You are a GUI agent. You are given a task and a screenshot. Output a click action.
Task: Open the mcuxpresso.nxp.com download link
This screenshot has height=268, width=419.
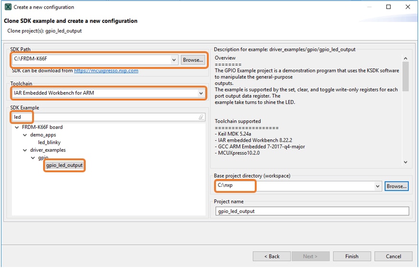(x=106, y=70)
